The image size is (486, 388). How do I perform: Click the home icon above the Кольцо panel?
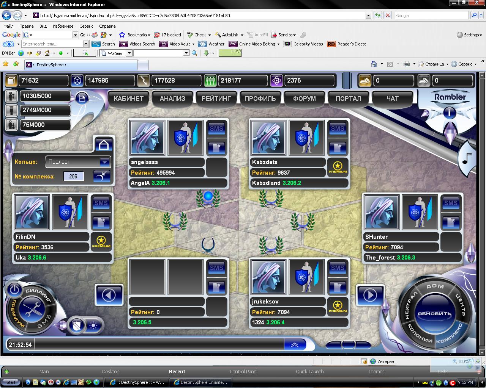[104, 145]
